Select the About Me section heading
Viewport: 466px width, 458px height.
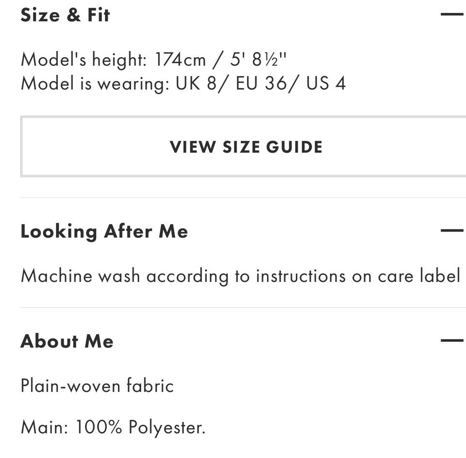[x=67, y=341]
